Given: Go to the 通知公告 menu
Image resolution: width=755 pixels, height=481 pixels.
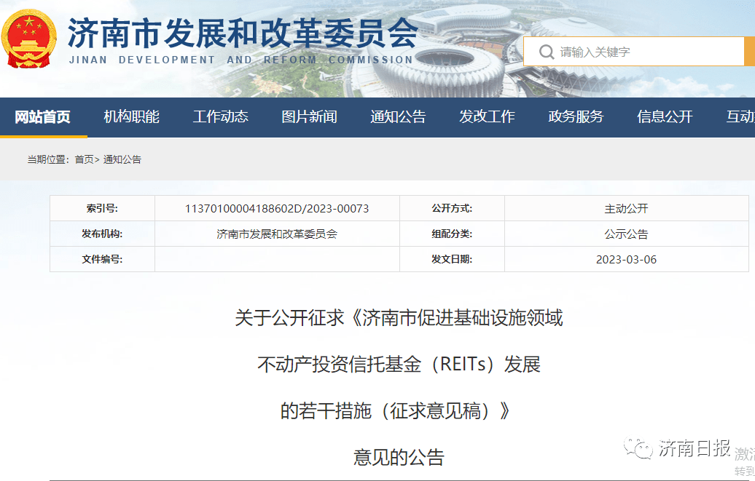Looking at the screenshot, I should coord(398,116).
